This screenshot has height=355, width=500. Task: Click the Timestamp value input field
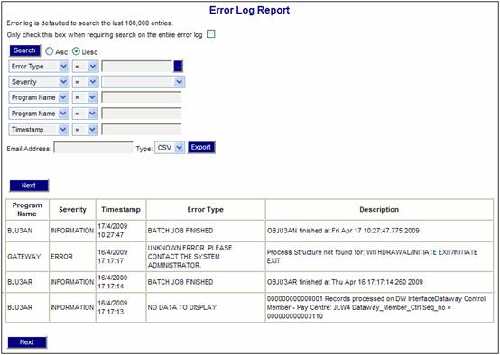tap(142, 129)
